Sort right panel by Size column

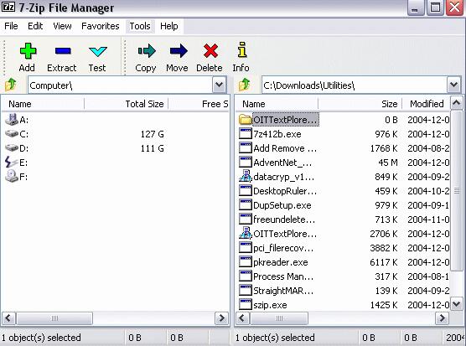pyautogui.click(x=360, y=104)
